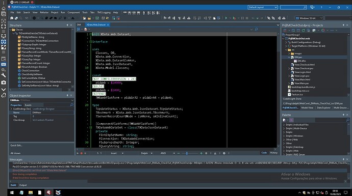The width and height of the screenshot is (352, 196).
Task: Pin the Structure panel
Action: (x=67, y=25)
